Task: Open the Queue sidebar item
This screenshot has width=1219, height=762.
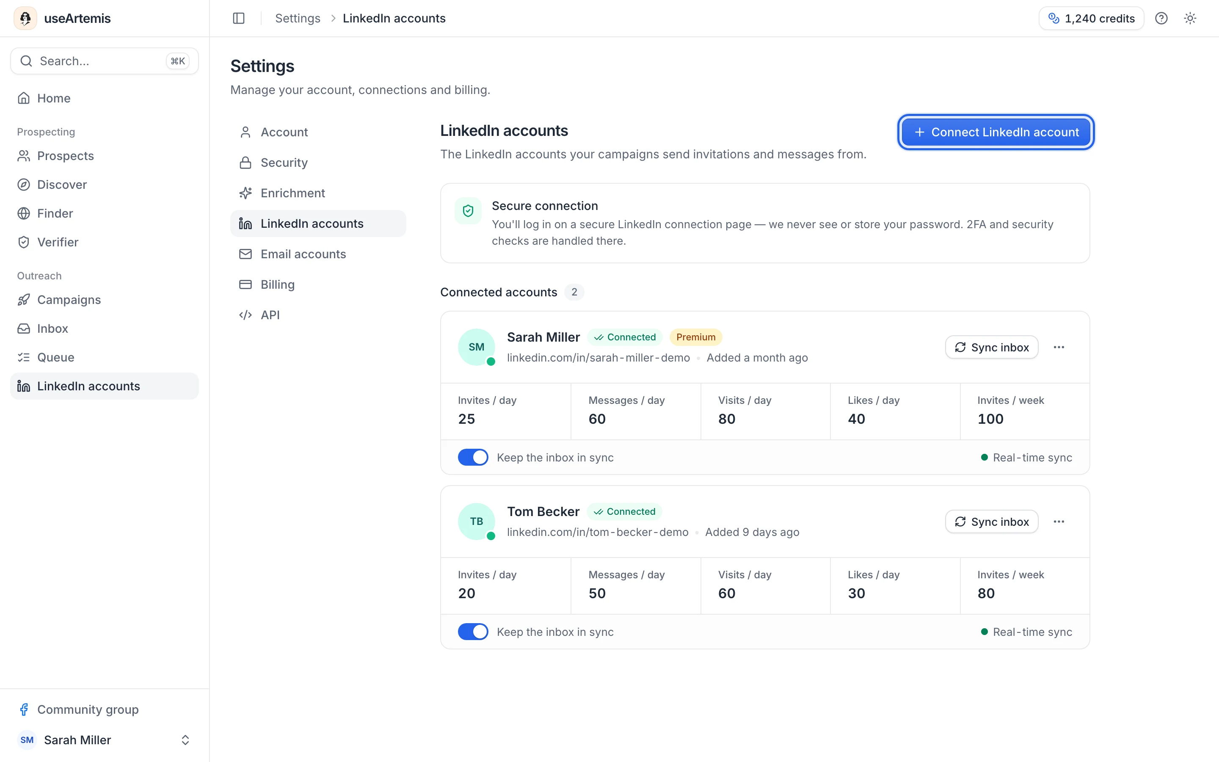Action: coord(104,357)
